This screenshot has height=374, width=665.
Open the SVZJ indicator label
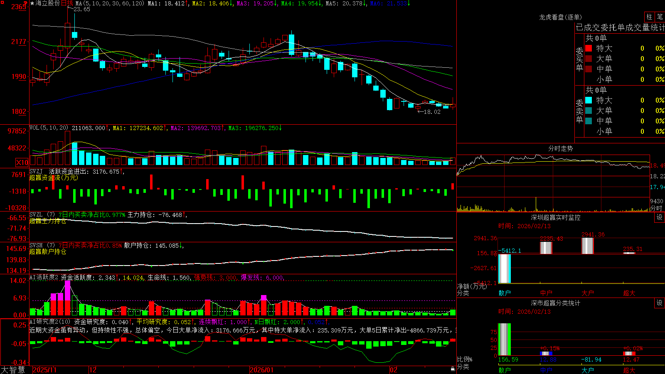click(36, 171)
